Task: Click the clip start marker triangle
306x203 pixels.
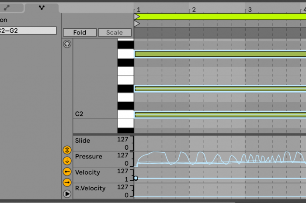Action: pos(137,24)
